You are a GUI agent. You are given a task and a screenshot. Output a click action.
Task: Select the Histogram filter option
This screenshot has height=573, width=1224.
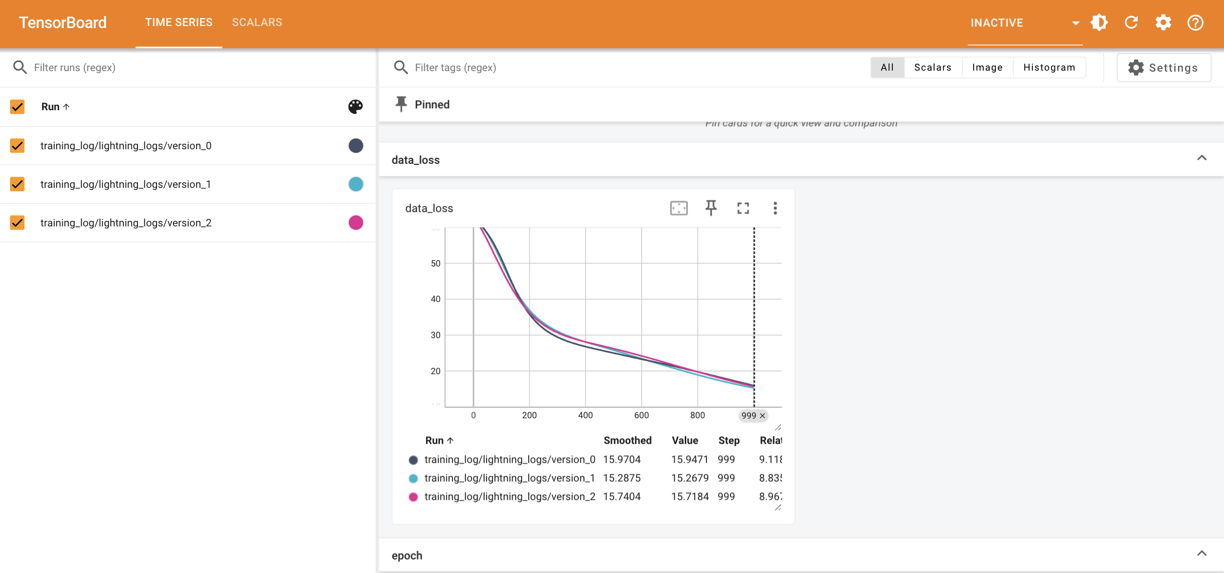pyautogui.click(x=1049, y=68)
